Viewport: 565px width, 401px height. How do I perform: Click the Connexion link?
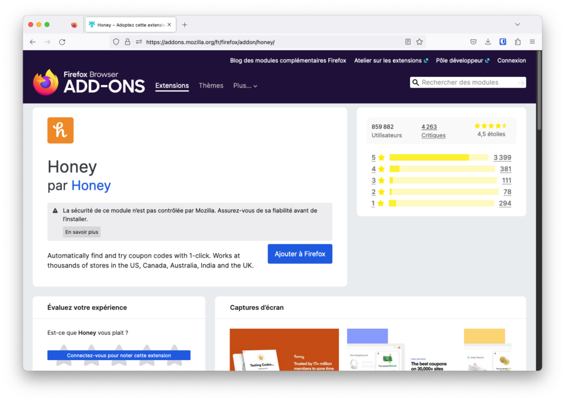tap(511, 61)
